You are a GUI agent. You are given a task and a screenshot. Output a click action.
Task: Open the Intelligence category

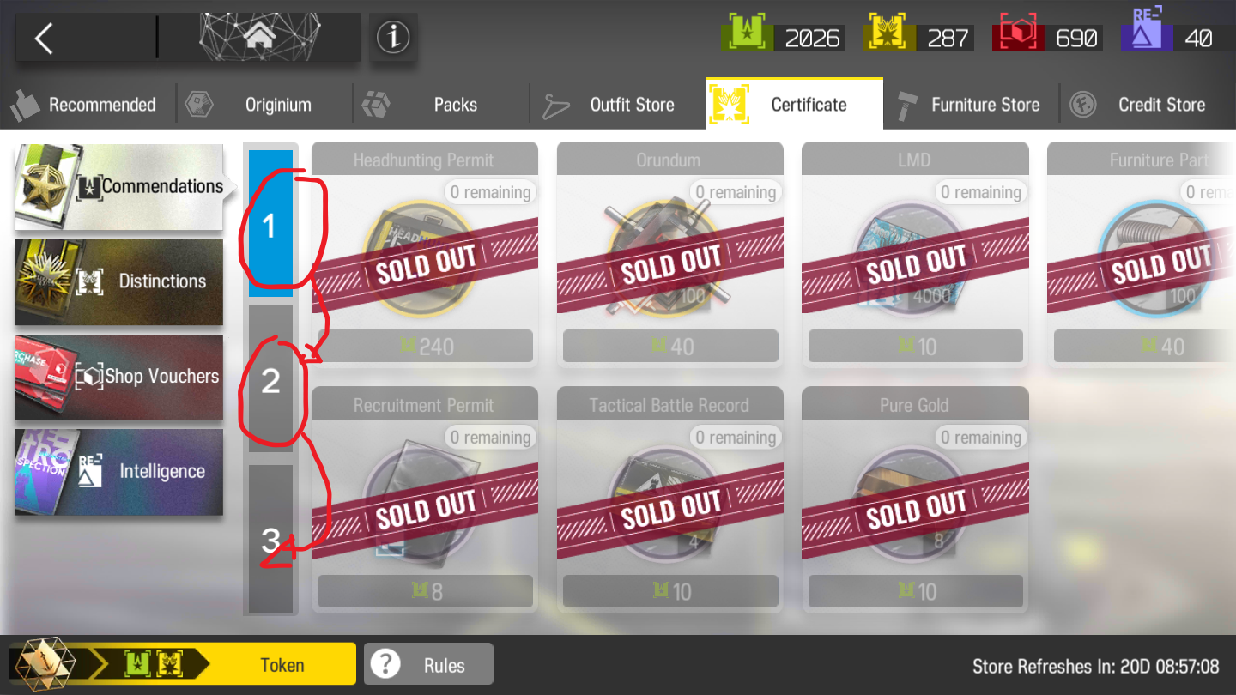point(119,472)
